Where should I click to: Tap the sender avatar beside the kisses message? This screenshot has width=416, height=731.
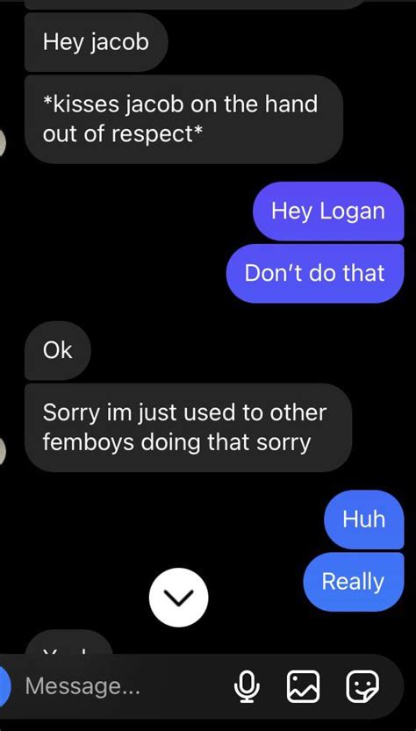[x=3, y=142]
